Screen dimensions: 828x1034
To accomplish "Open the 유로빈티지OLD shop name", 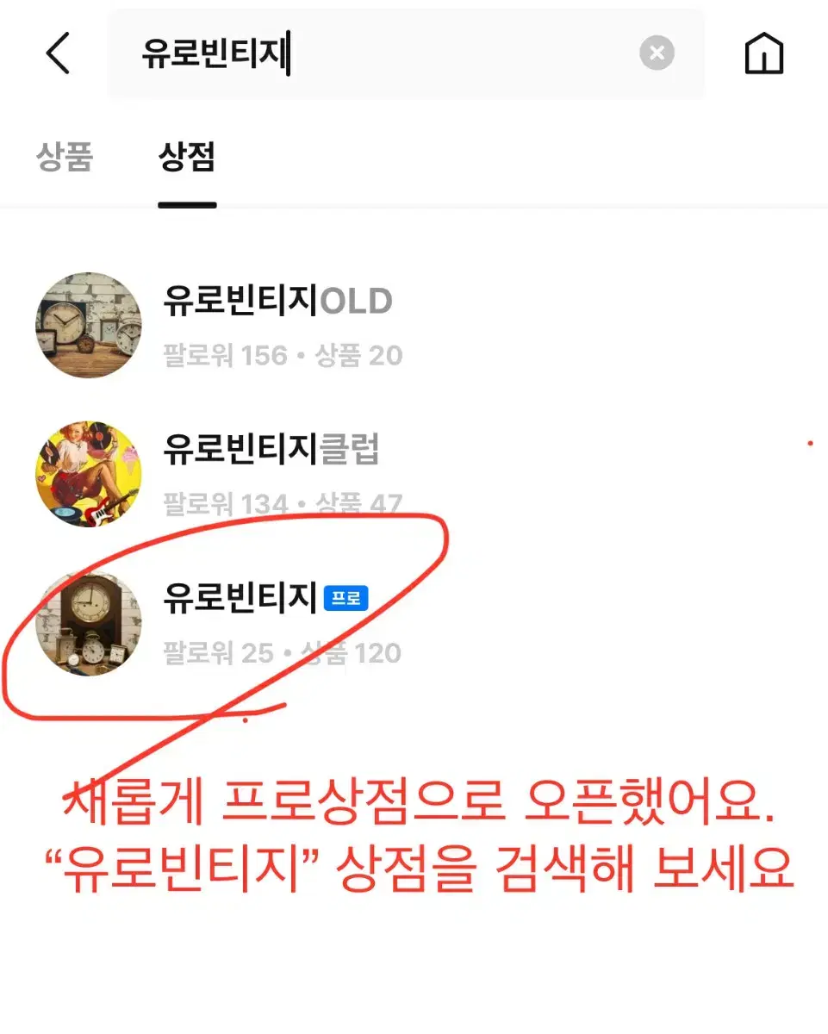I will click(x=277, y=301).
